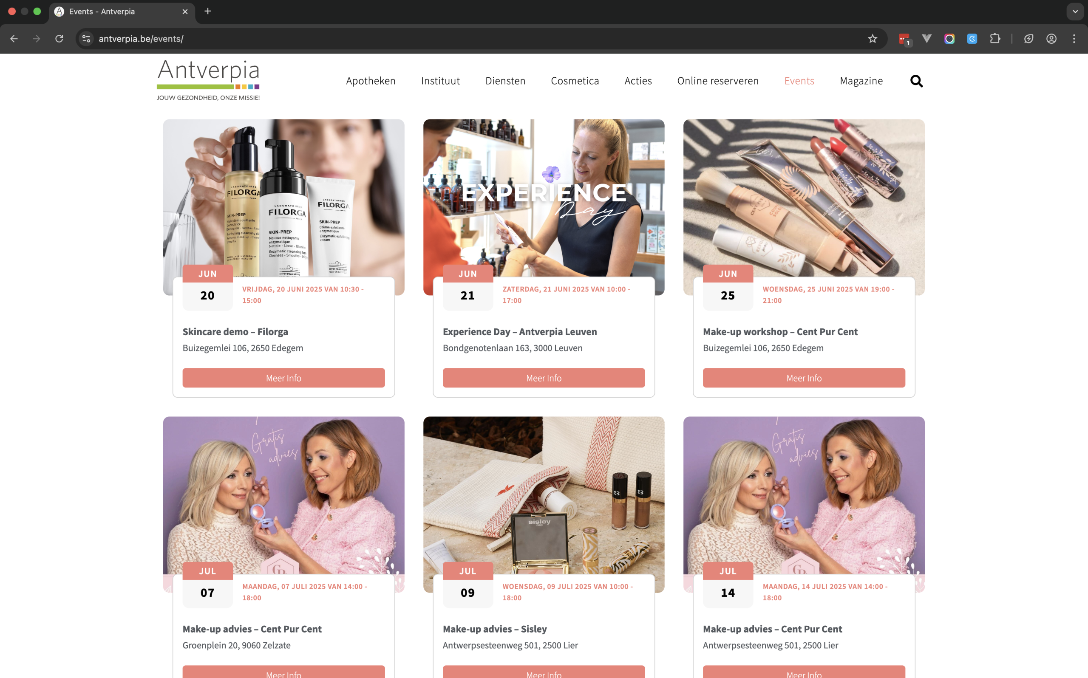Click Meer Info for Make-up advies Sisley
1088x678 pixels.
(544, 672)
